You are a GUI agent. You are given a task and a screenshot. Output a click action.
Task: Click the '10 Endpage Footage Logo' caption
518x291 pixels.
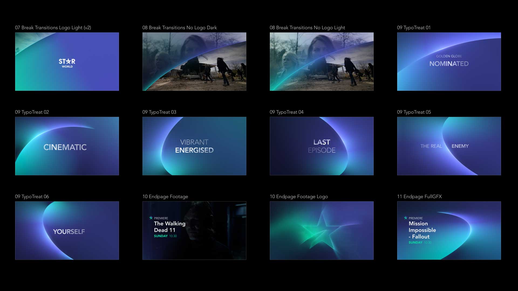tap(299, 196)
